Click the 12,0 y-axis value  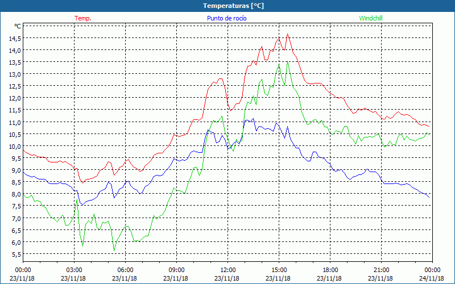pyautogui.click(x=15, y=98)
